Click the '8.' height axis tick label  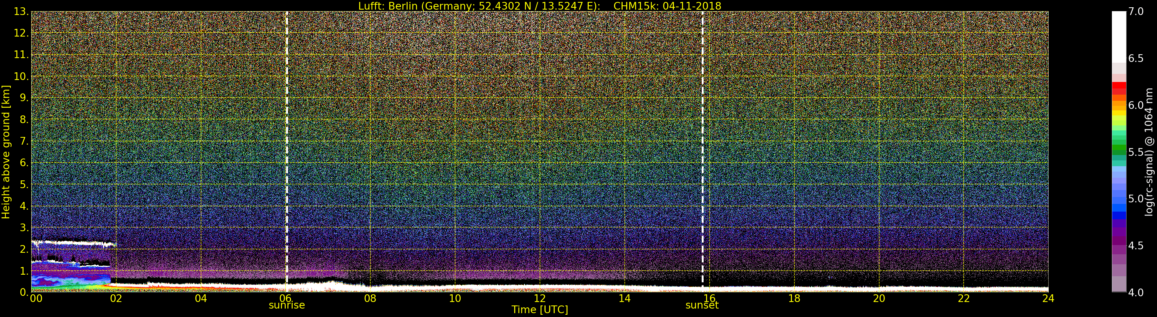[x=24, y=120]
